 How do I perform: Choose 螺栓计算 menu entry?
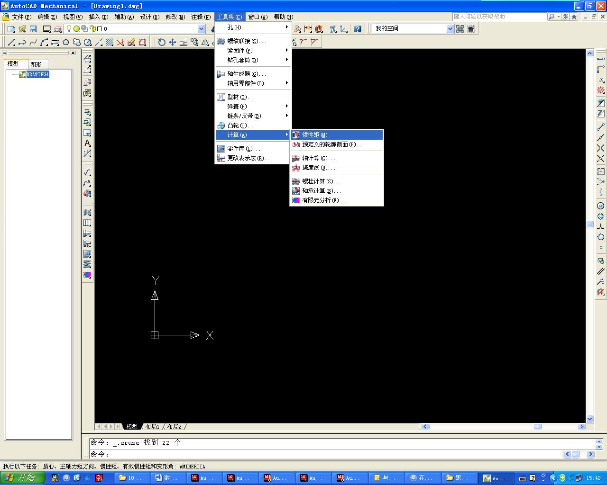coord(337,181)
